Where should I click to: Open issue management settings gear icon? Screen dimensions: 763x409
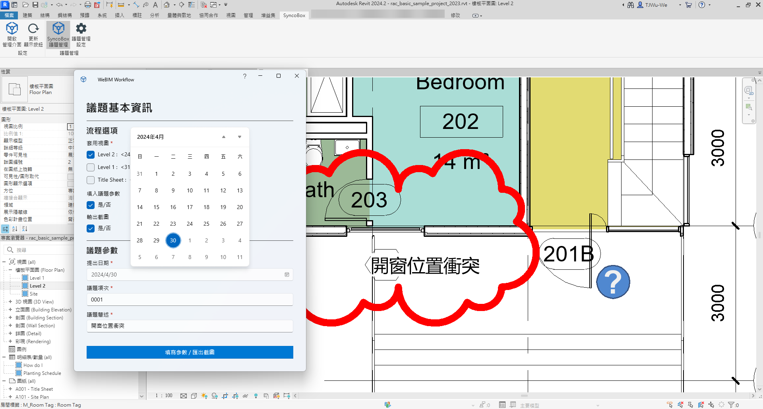point(81,29)
